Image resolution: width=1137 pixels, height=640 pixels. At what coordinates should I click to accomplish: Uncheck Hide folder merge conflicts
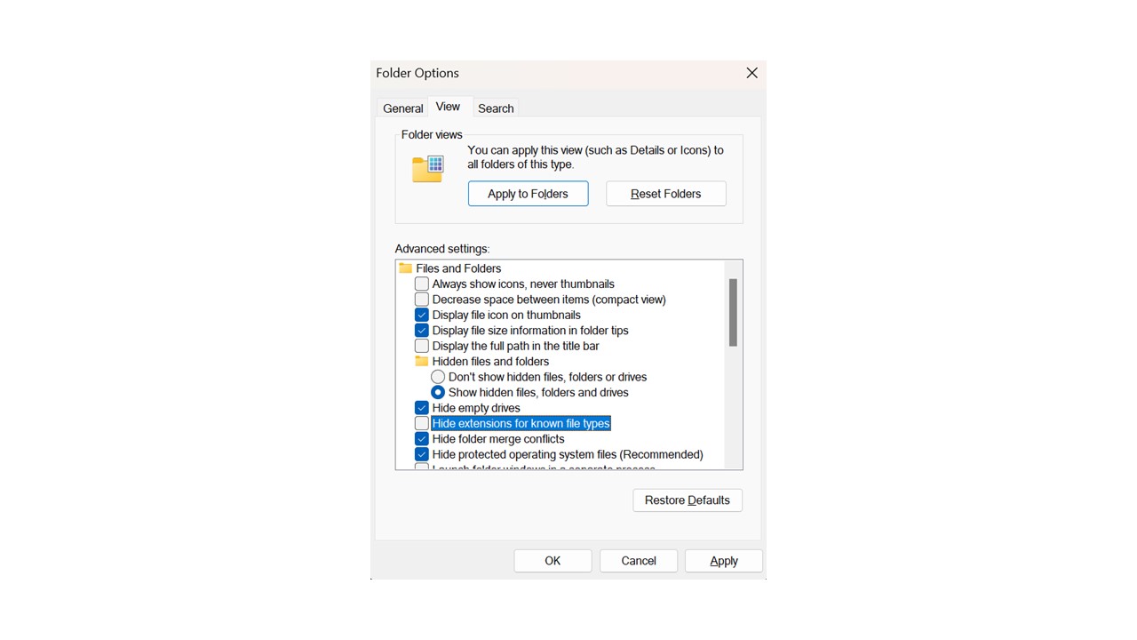coord(422,439)
